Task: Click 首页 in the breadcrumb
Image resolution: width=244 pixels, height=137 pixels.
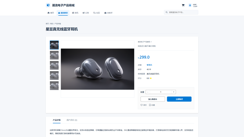Action: (x=47, y=24)
